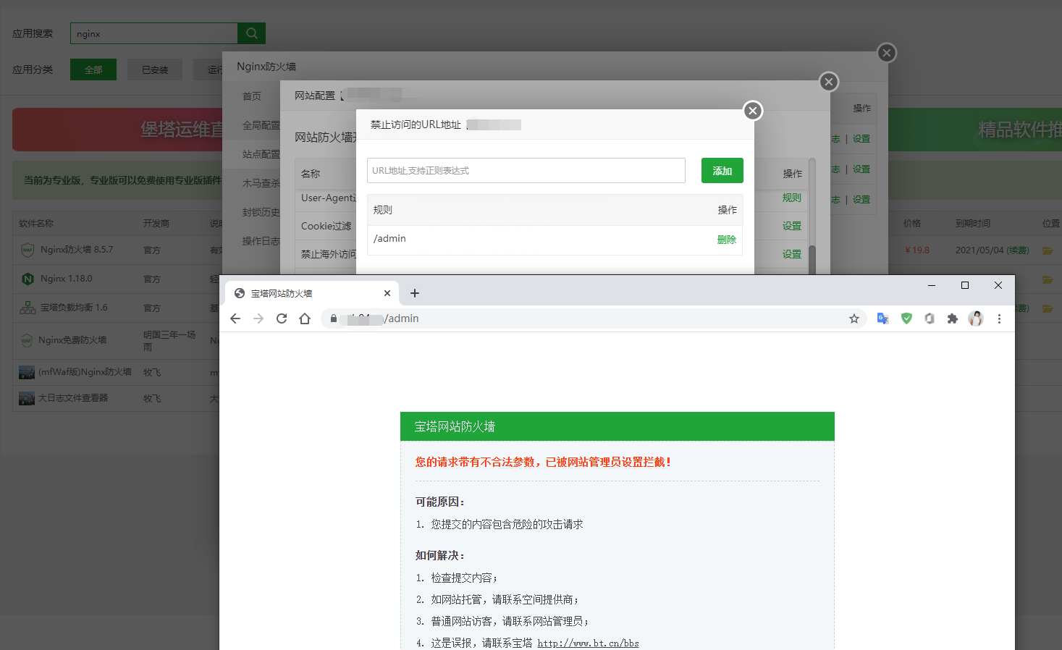Open the http://www.bt.cn/bbs link
Screen dimensions: 1062x650
point(588,643)
